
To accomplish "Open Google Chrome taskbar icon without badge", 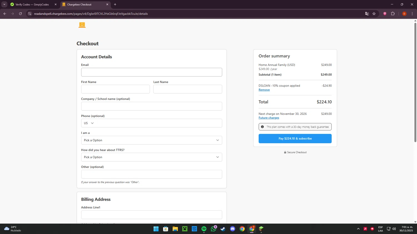I will tap(242, 229).
